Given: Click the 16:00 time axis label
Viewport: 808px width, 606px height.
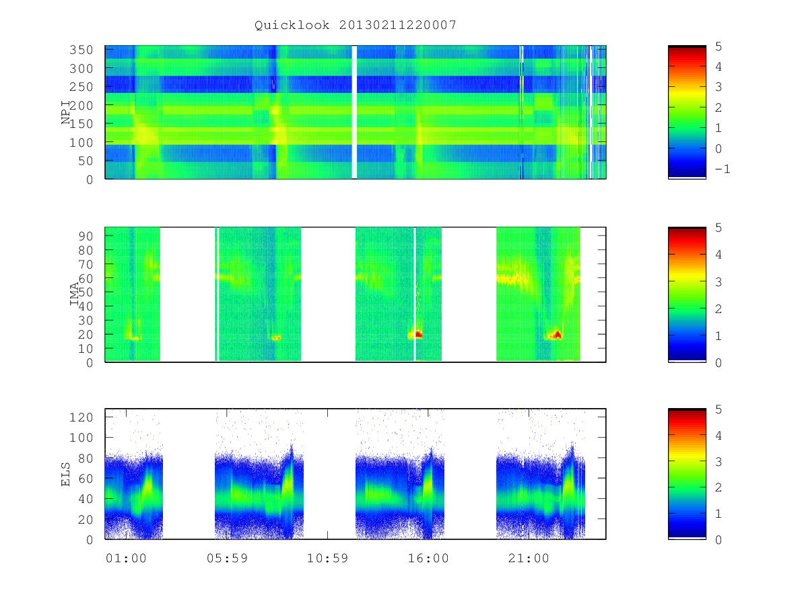Looking at the screenshot, I should [x=428, y=558].
